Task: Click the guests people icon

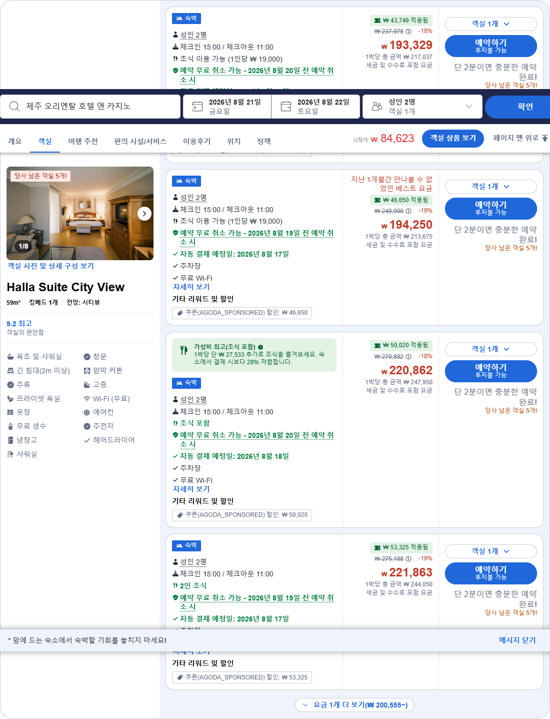Action: (x=377, y=106)
